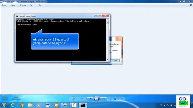The image size is (193, 108).
Task: Click scroll up arrow in Komut İstemi
Action: pyautogui.click(x=107, y=20)
